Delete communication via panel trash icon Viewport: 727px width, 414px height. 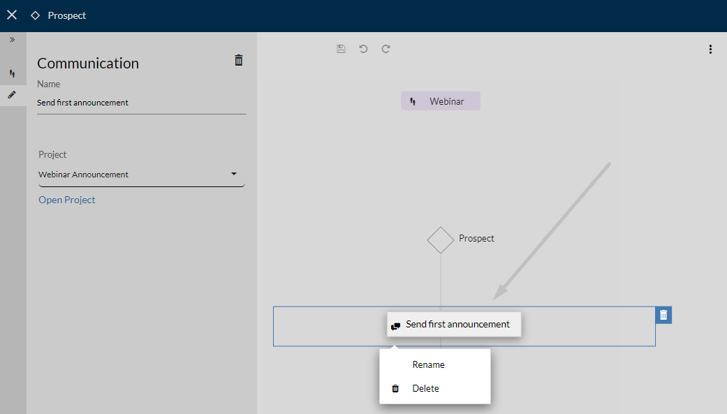(238, 60)
